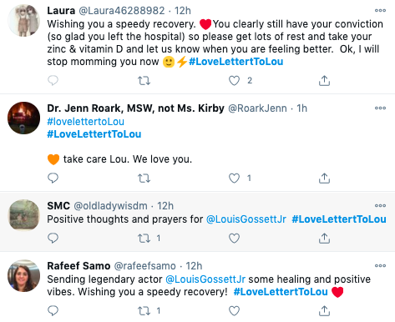Share Laura's tweet via the share icon

(x=324, y=80)
